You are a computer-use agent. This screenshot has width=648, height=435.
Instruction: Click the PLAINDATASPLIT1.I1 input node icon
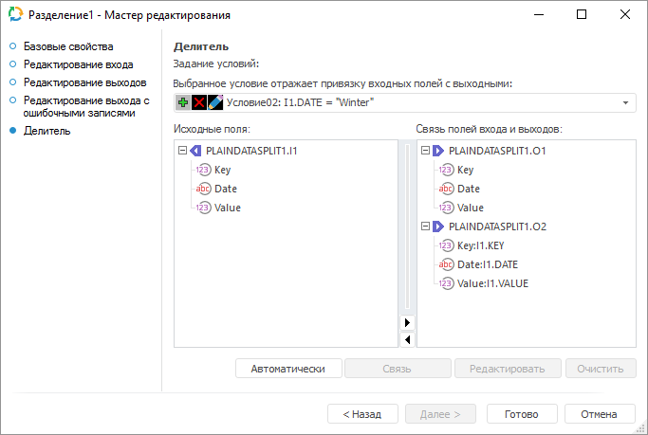[195, 151]
